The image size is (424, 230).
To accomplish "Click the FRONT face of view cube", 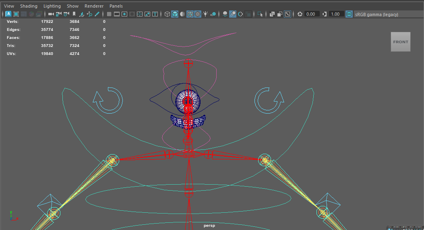I will 400,42.
